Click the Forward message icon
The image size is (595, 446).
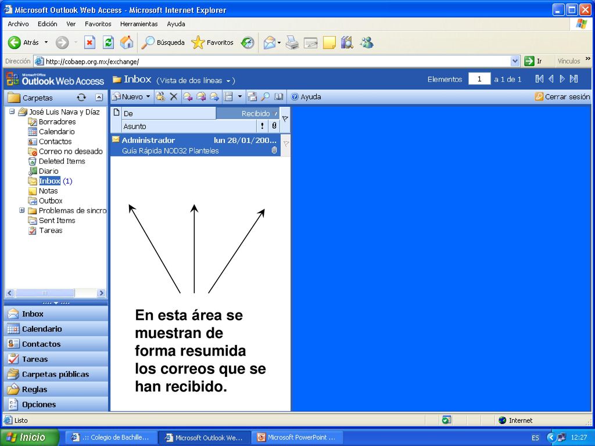point(214,97)
